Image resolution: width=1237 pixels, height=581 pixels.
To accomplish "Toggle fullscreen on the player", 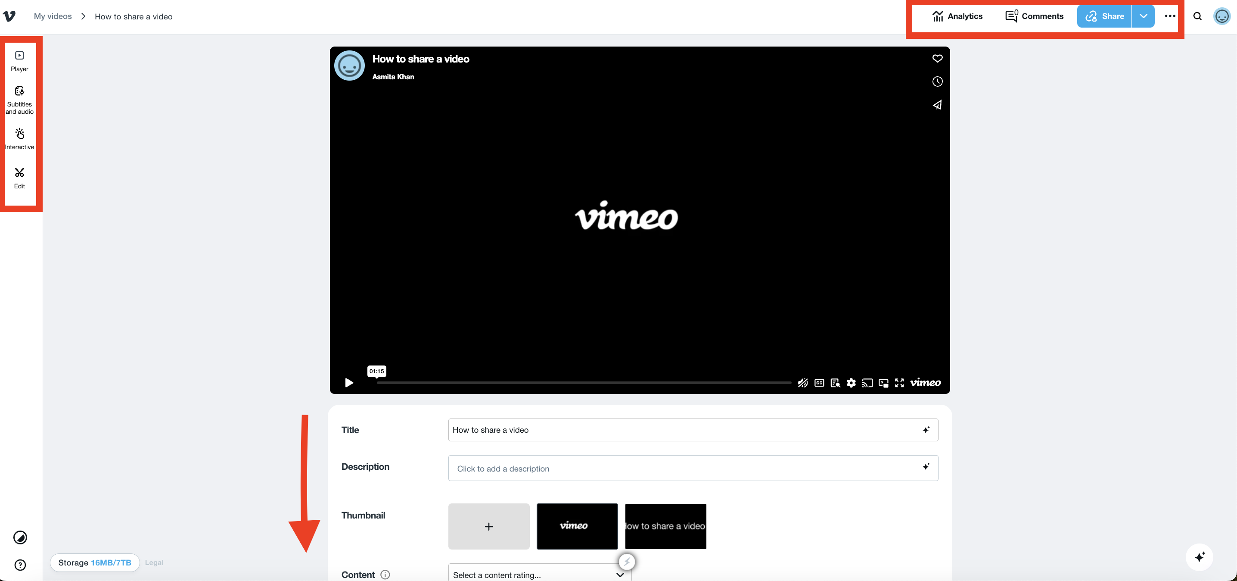I will [x=899, y=383].
